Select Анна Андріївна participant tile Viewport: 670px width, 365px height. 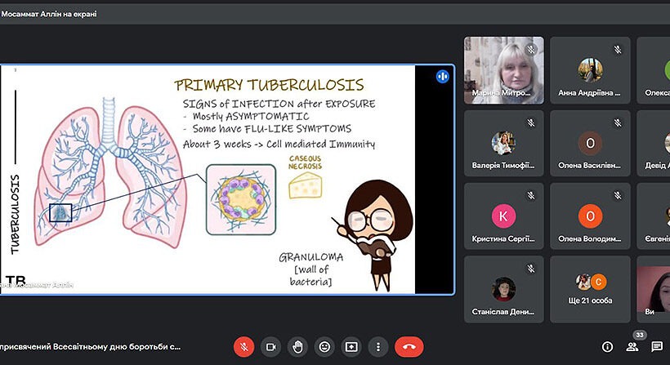590,70
